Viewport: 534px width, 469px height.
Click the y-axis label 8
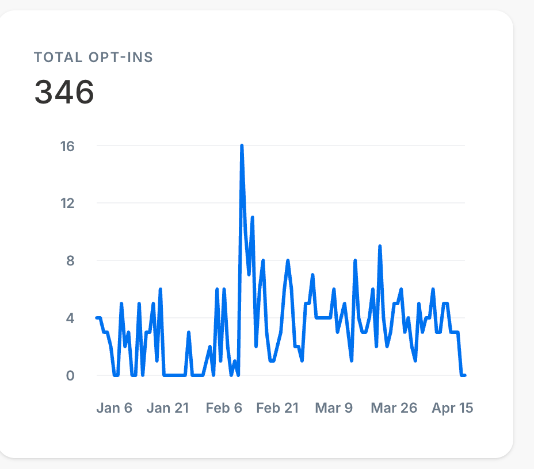pyautogui.click(x=70, y=261)
